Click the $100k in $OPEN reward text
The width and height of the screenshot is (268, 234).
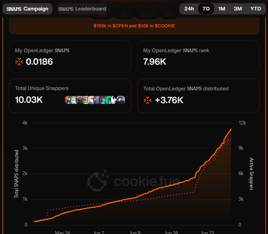(x=134, y=26)
